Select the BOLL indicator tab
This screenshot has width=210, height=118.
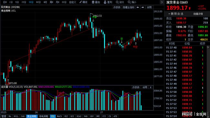pyautogui.click(x=16, y=116)
